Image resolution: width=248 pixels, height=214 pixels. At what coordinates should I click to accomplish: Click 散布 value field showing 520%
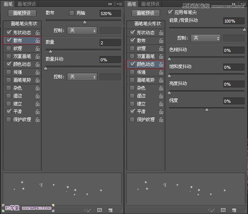point(110,14)
